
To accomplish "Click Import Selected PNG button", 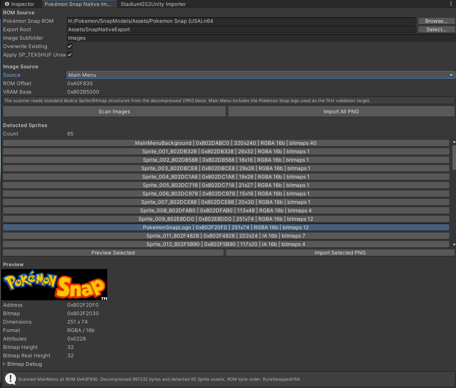I will coord(340,253).
